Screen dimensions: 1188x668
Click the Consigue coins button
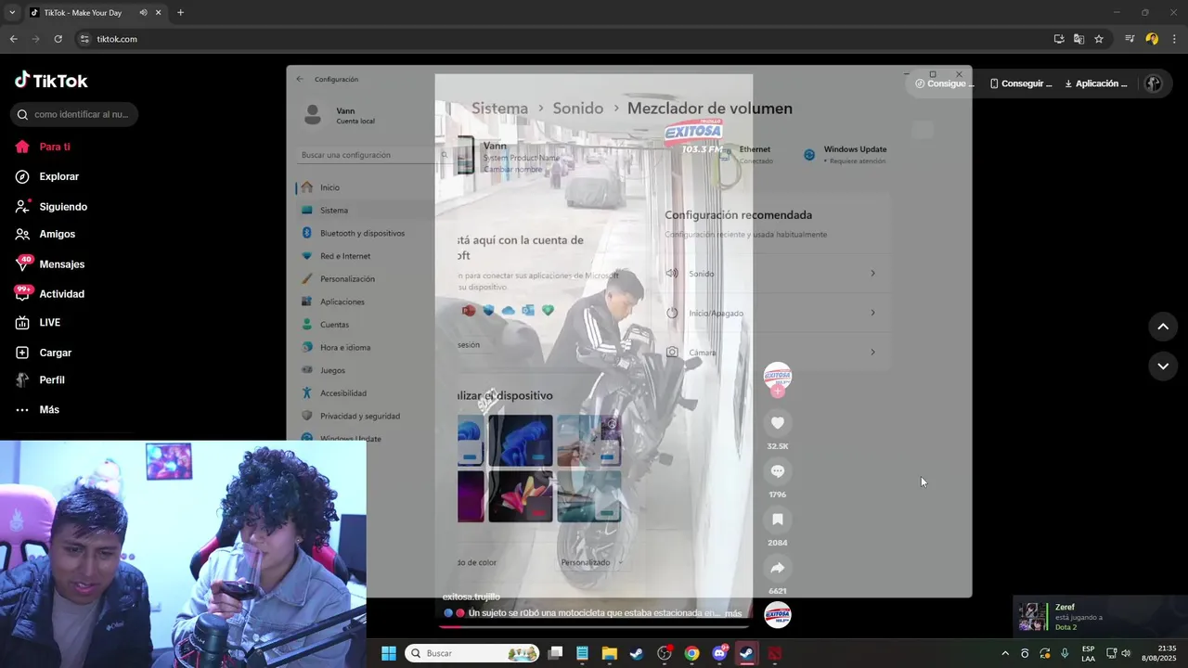(x=945, y=83)
